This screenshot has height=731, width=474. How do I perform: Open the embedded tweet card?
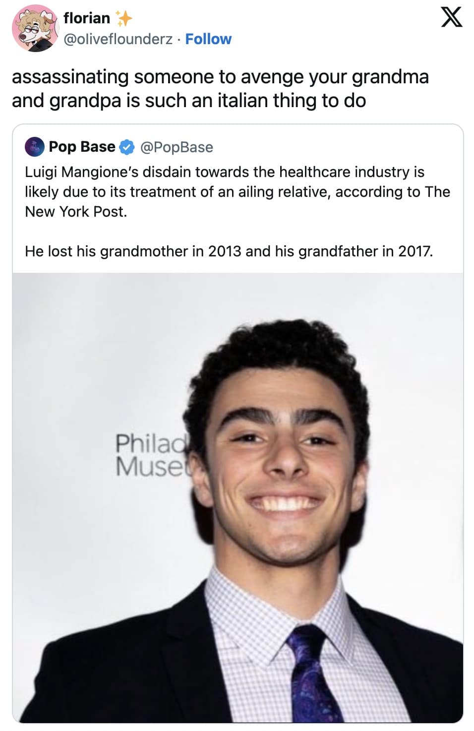(x=237, y=347)
